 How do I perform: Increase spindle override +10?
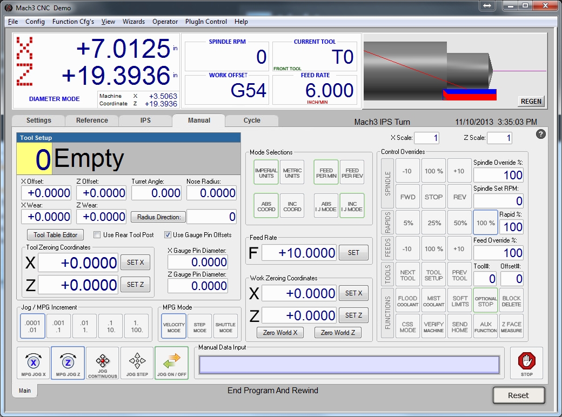[460, 171]
